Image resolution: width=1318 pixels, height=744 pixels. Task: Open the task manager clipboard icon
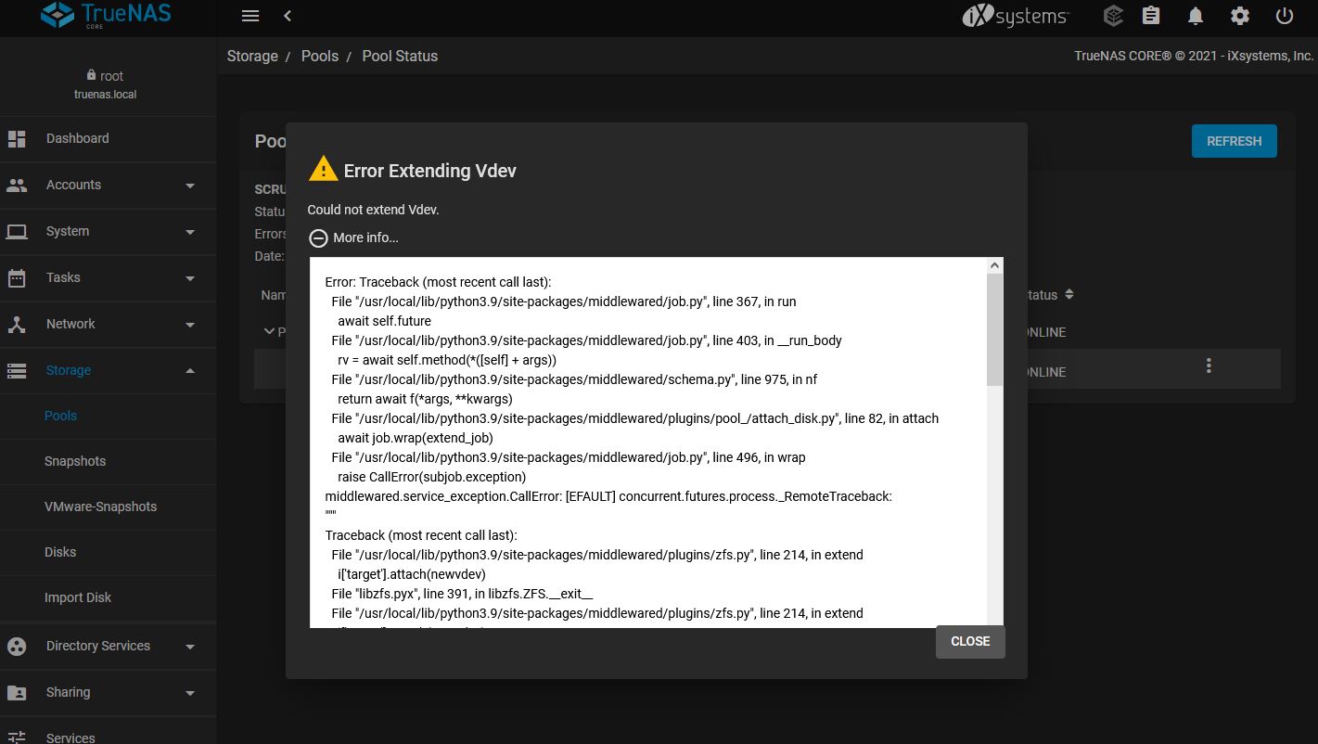click(1151, 16)
